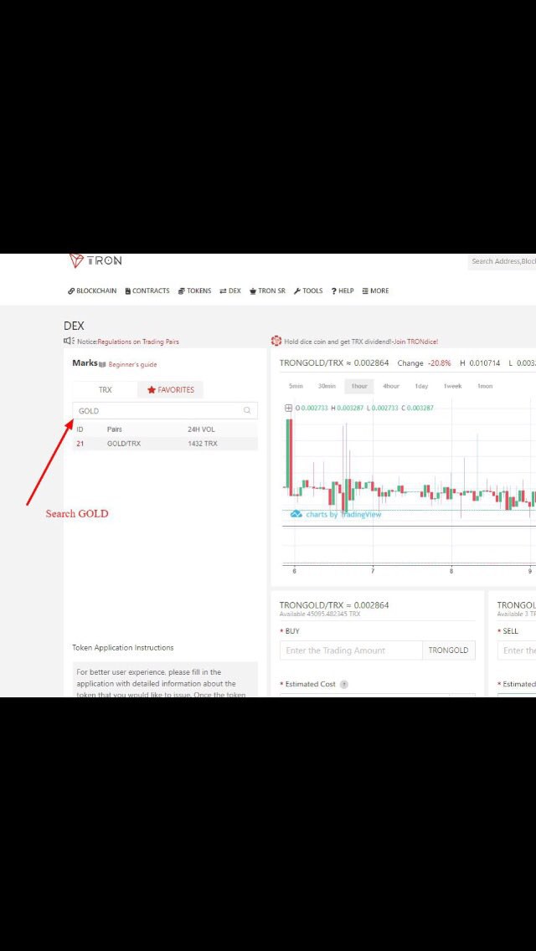Open the CONTRACTS menu
Viewport: 536px width, 951px height.
(147, 291)
